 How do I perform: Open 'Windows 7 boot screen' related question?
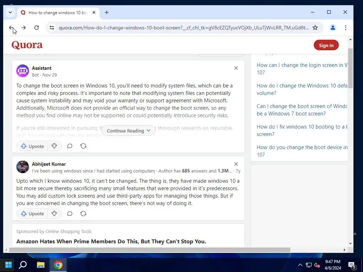[x=302, y=110]
